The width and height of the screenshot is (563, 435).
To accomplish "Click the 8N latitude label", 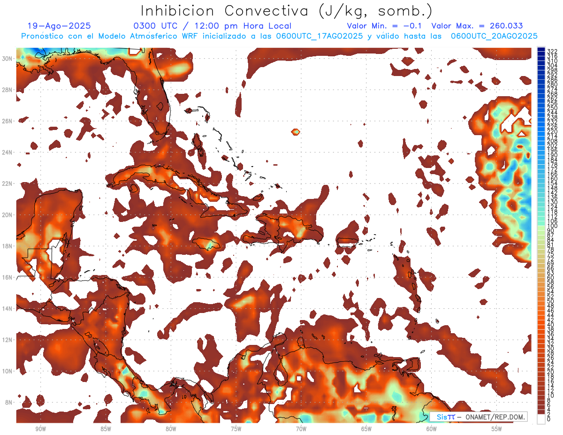I will point(9,403).
